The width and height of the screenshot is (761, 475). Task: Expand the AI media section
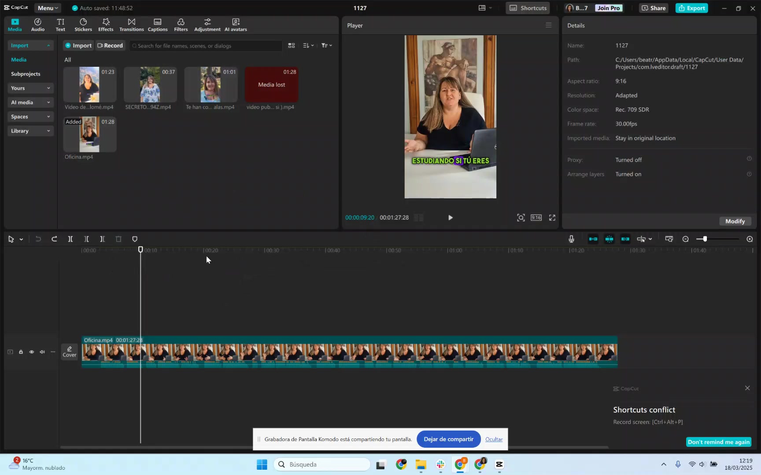point(30,102)
